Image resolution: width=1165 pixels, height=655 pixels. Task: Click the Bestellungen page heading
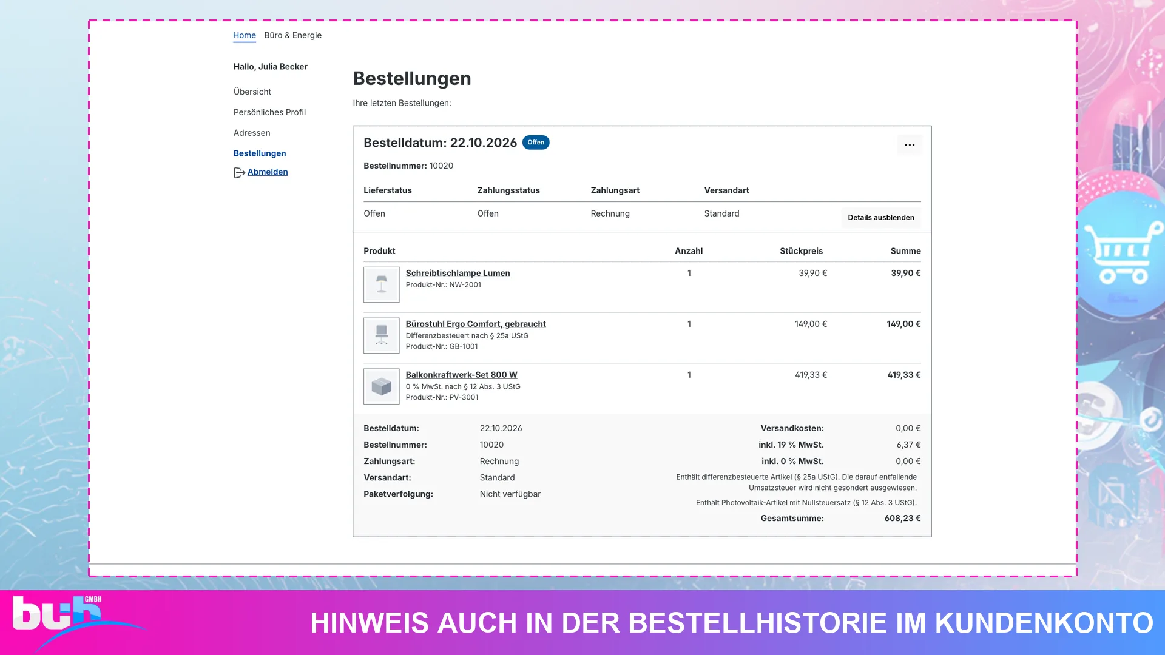pos(412,79)
